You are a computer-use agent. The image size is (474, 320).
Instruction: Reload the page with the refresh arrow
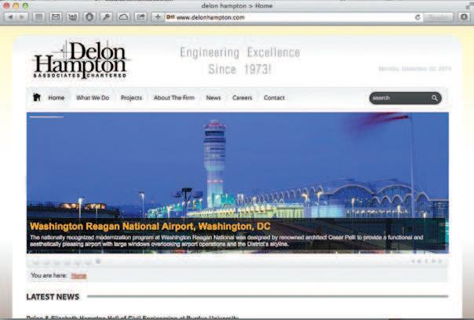417,17
